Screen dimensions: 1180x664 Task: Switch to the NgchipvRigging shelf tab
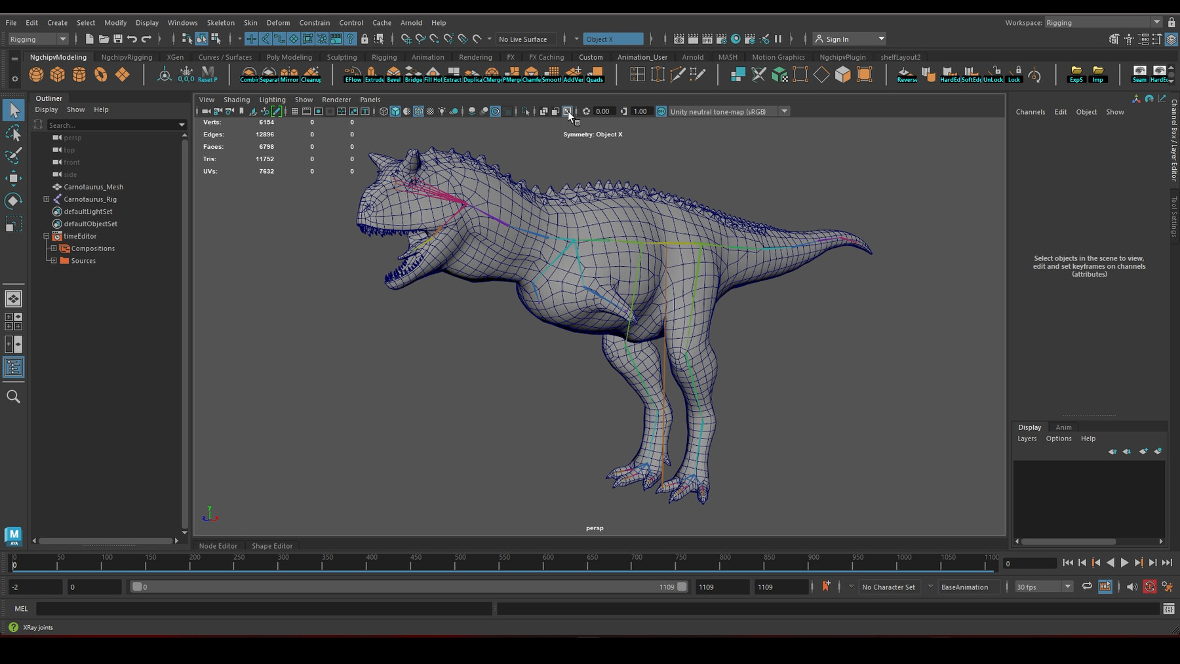click(x=127, y=57)
